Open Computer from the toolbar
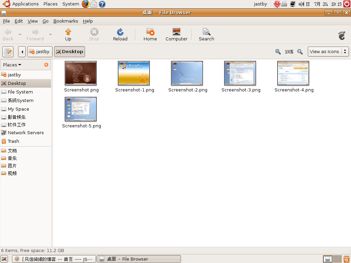 [177, 35]
